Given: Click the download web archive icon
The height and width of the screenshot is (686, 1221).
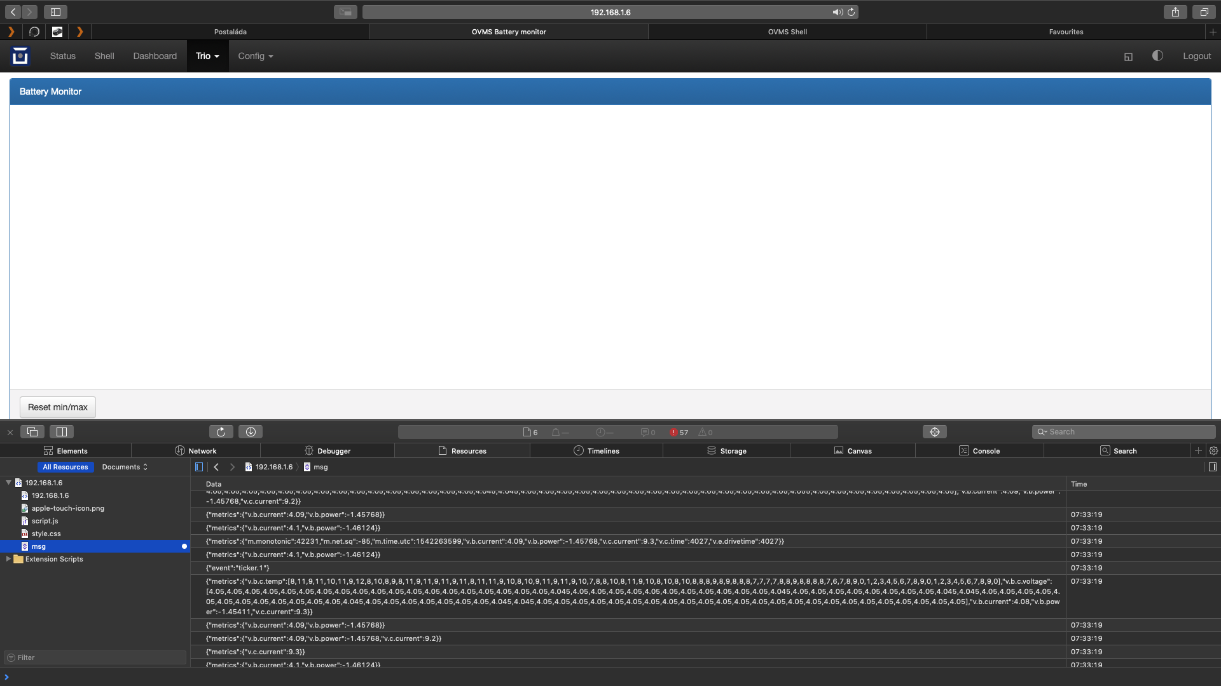Looking at the screenshot, I should click(x=251, y=432).
